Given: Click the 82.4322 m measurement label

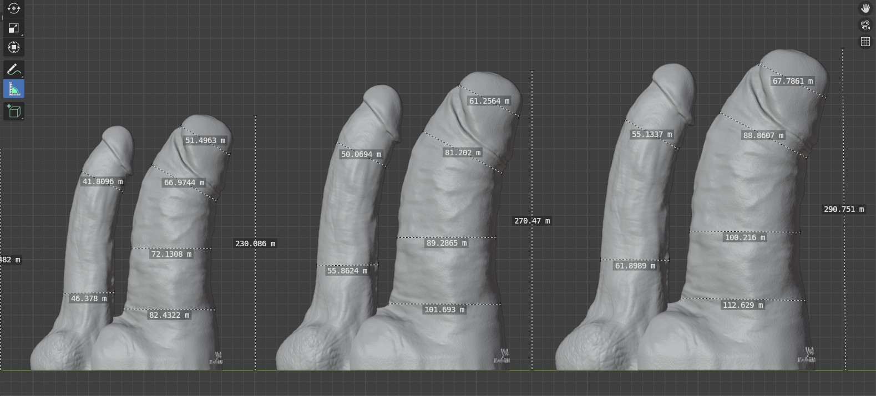Looking at the screenshot, I should (x=169, y=315).
